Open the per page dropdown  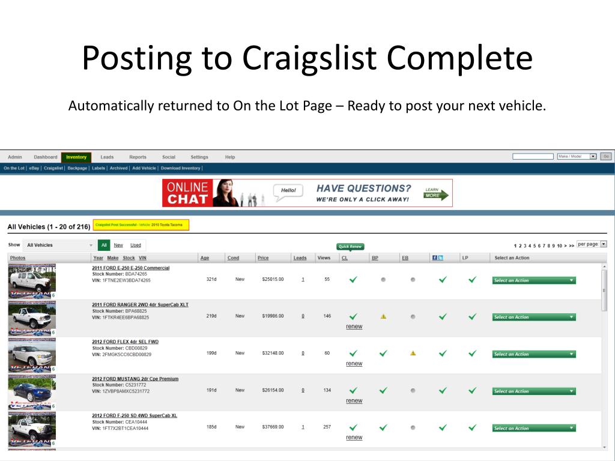tap(592, 244)
